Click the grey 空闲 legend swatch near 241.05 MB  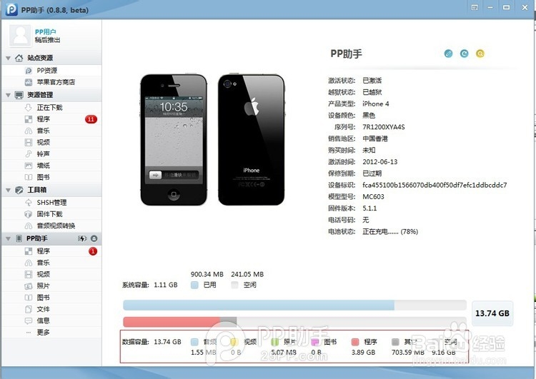(234, 285)
